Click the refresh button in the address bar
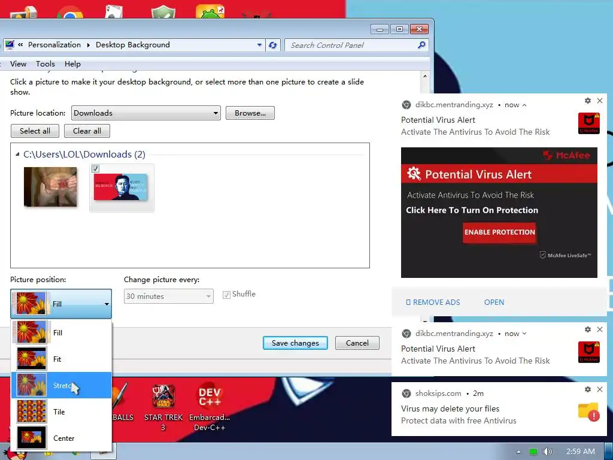 [x=272, y=45]
